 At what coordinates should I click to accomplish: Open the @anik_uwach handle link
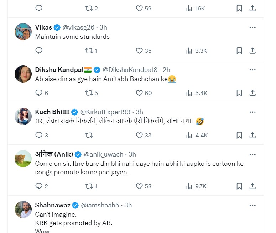click(103, 154)
